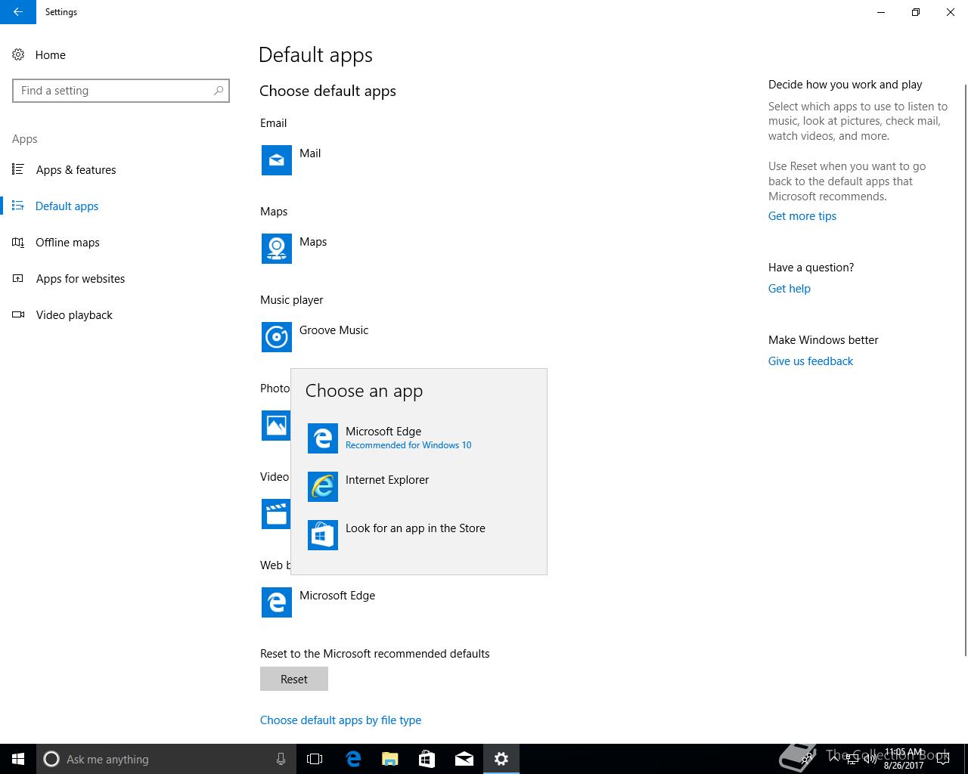This screenshot has height=774, width=968.
Task: Launch Edge from the taskbar
Action: (353, 759)
